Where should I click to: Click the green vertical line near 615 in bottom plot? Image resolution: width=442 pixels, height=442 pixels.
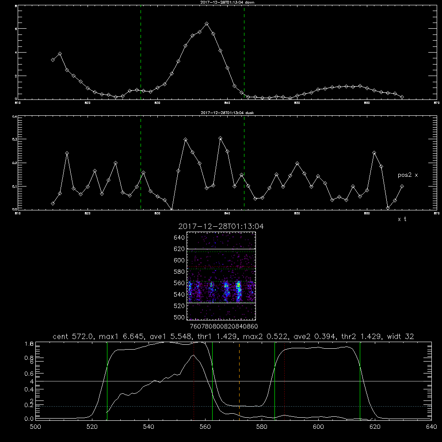[360, 381]
